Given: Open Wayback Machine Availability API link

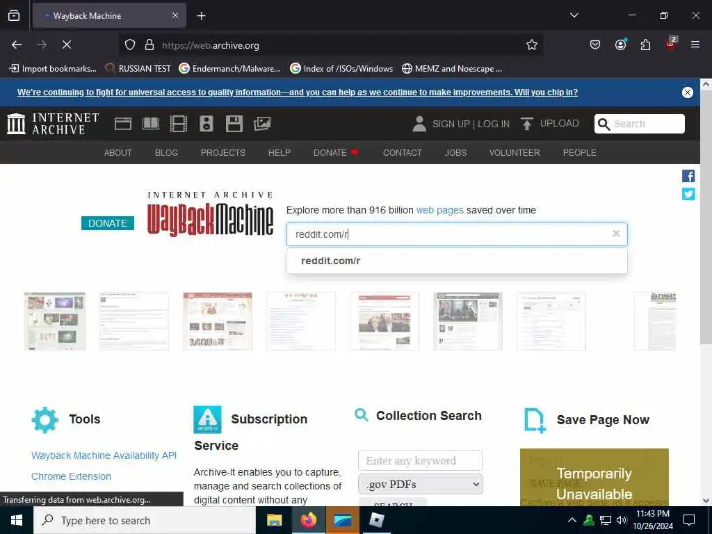Looking at the screenshot, I should [104, 455].
